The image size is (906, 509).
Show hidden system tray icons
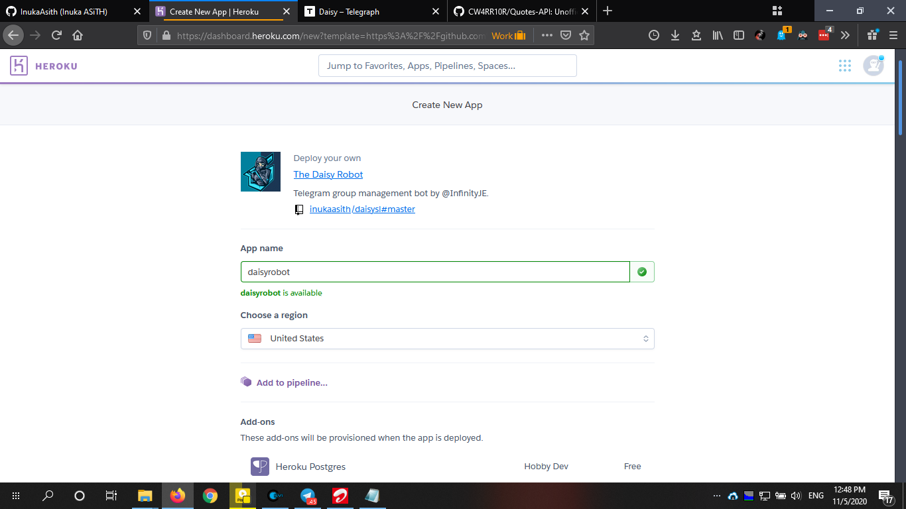click(x=716, y=496)
